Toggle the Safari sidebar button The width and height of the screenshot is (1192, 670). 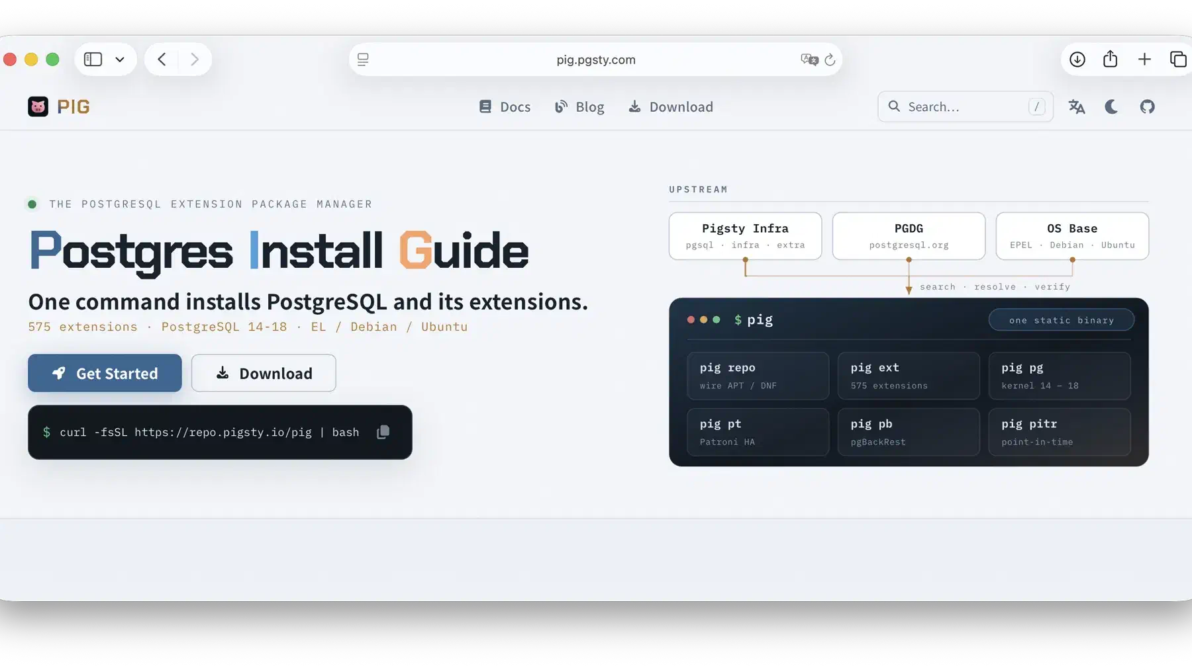(93, 60)
